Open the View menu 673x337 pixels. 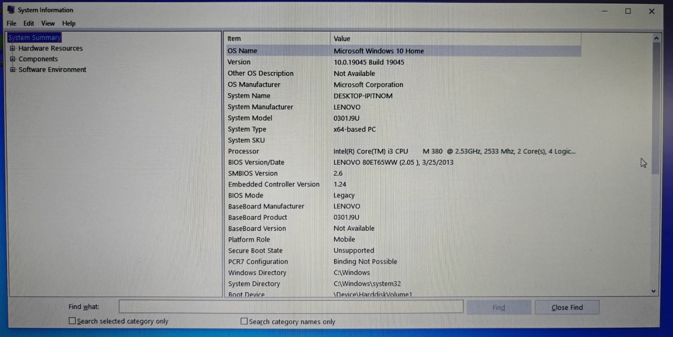[x=48, y=24]
